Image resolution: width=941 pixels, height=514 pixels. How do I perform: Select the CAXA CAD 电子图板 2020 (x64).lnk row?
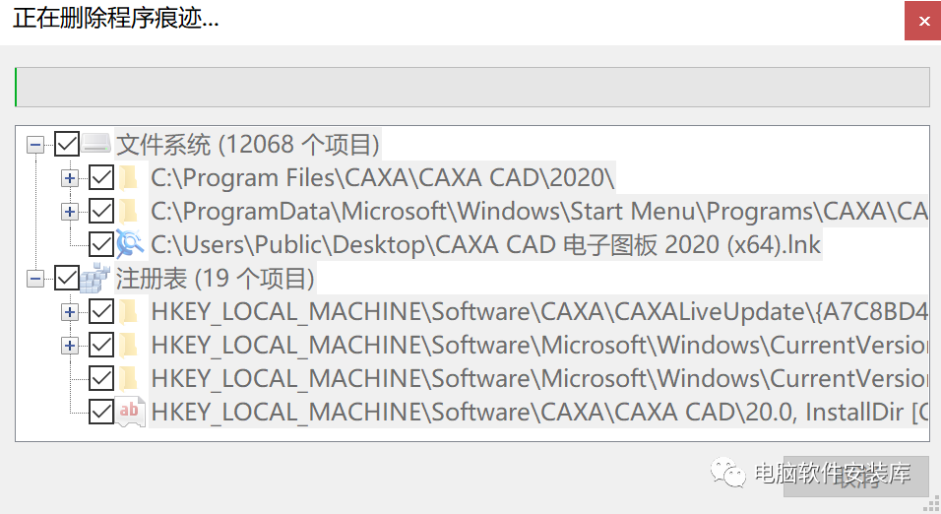485,245
